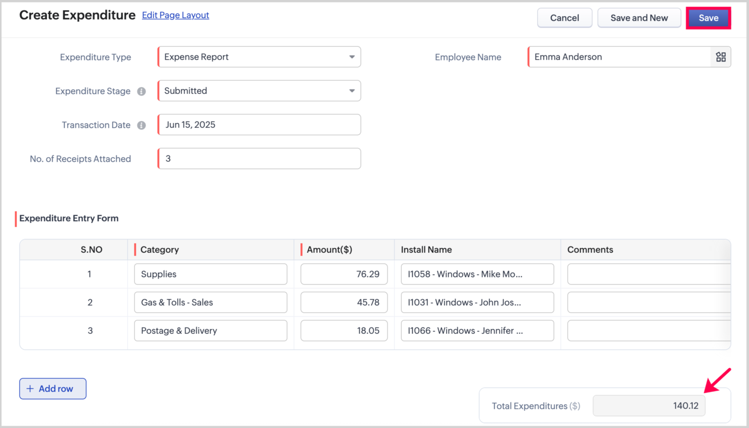Click the Expenditure Stage info icon
749x428 pixels.
pyautogui.click(x=141, y=91)
